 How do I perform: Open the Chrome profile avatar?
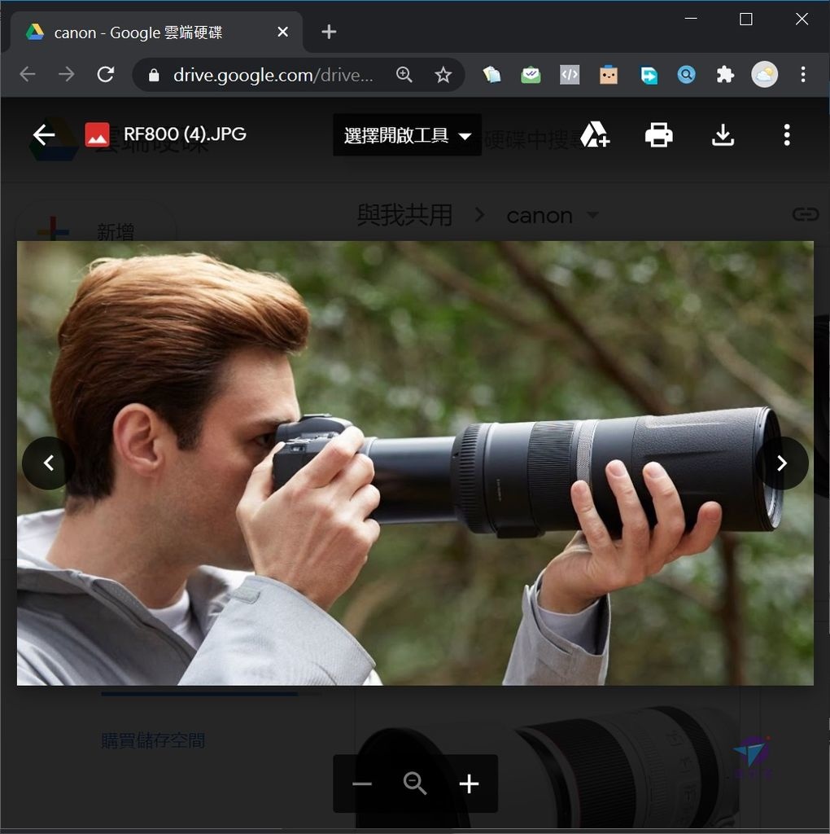click(764, 74)
